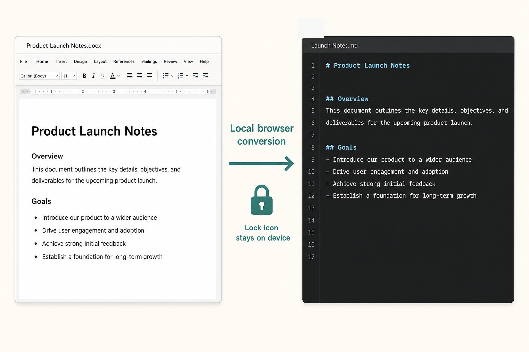Select the Launch Notes.md editor tab
This screenshot has height=352, width=529.
[x=334, y=46]
